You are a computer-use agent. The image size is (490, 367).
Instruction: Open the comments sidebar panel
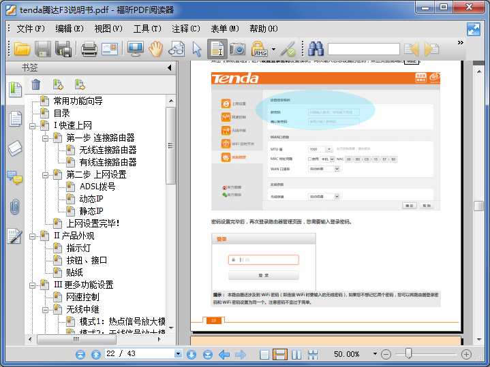pos(15,178)
